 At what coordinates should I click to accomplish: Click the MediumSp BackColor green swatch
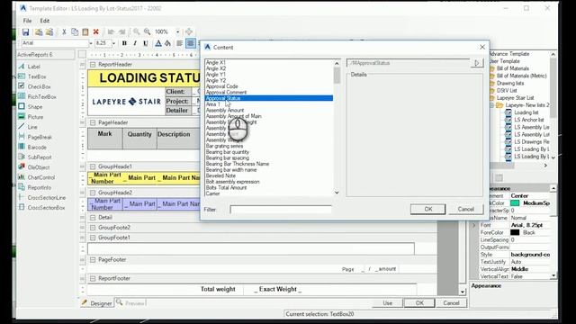(x=515, y=203)
